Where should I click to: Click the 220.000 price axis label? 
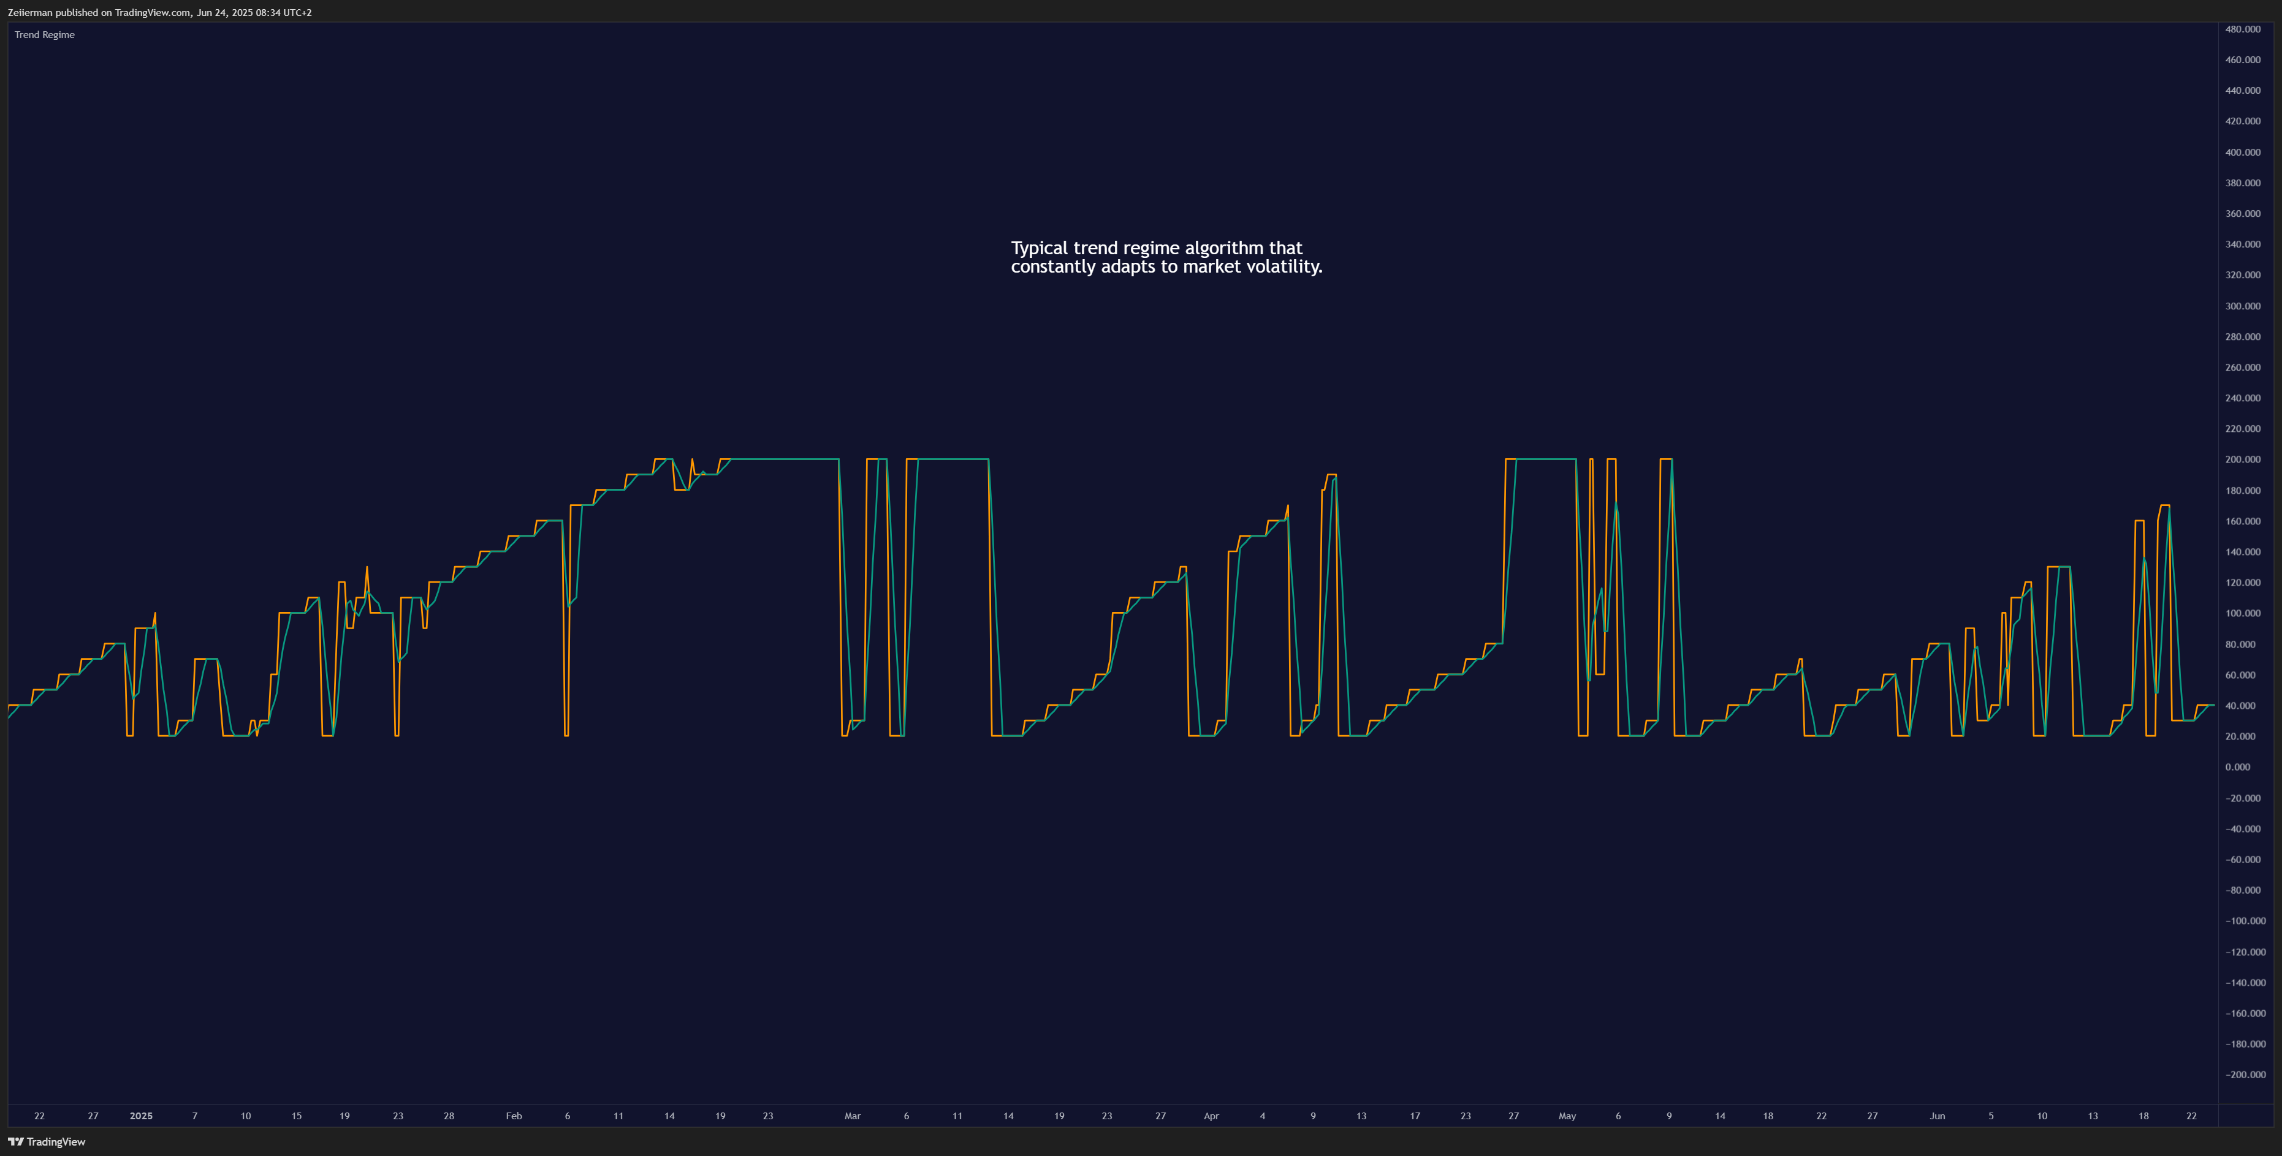[x=2242, y=428]
